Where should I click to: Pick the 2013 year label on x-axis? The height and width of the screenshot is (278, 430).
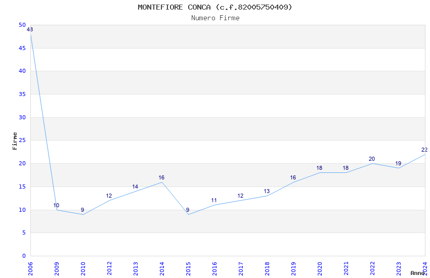pyautogui.click(x=136, y=269)
